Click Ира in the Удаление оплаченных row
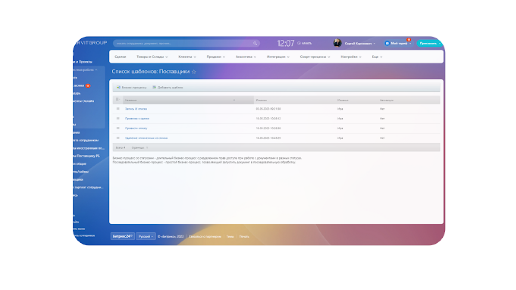 click(x=340, y=138)
